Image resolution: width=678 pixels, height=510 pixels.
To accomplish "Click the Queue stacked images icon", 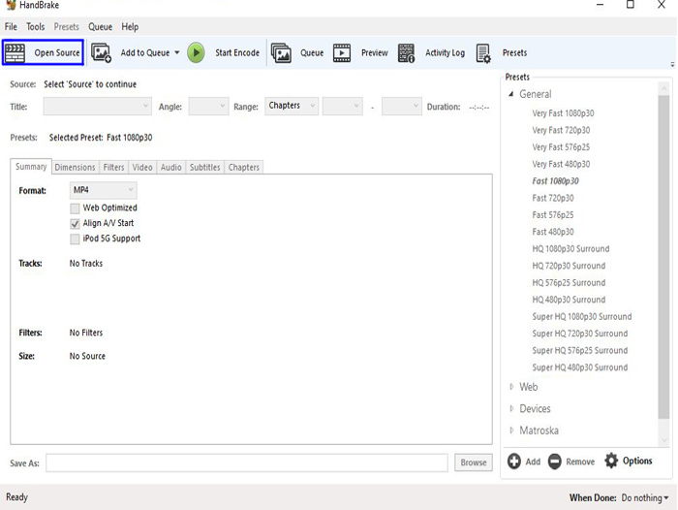I will [x=281, y=52].
